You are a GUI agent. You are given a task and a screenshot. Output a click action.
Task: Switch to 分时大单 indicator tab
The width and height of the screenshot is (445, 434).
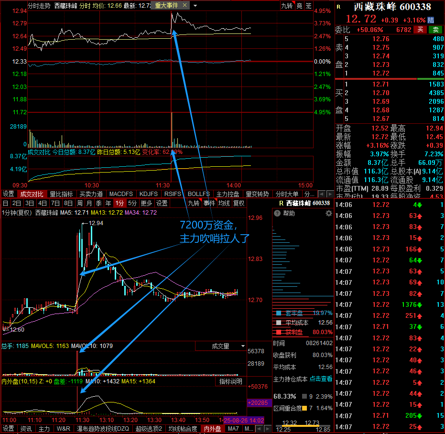click(287, 194)
